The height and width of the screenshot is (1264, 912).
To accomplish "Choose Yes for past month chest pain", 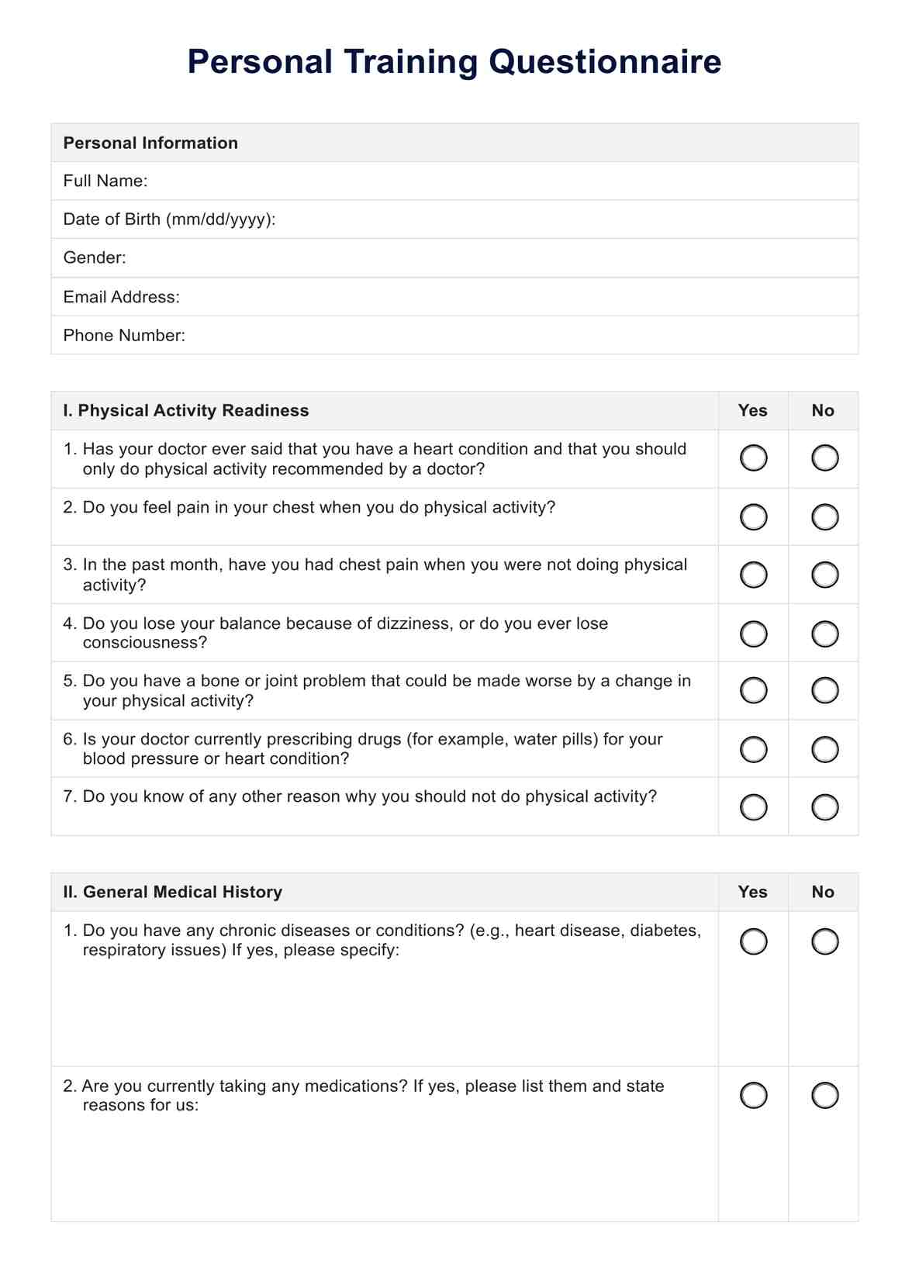I will pos(753,575).
